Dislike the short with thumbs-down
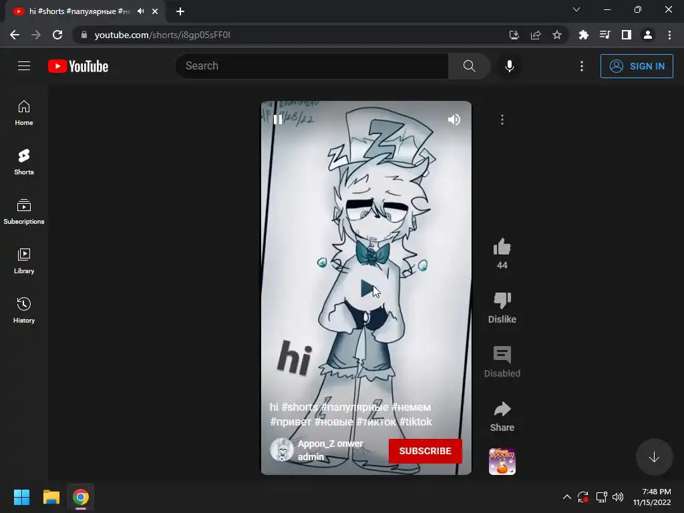Screen dimensions: 684x513 pyautogui.click(x=502, y=300)
